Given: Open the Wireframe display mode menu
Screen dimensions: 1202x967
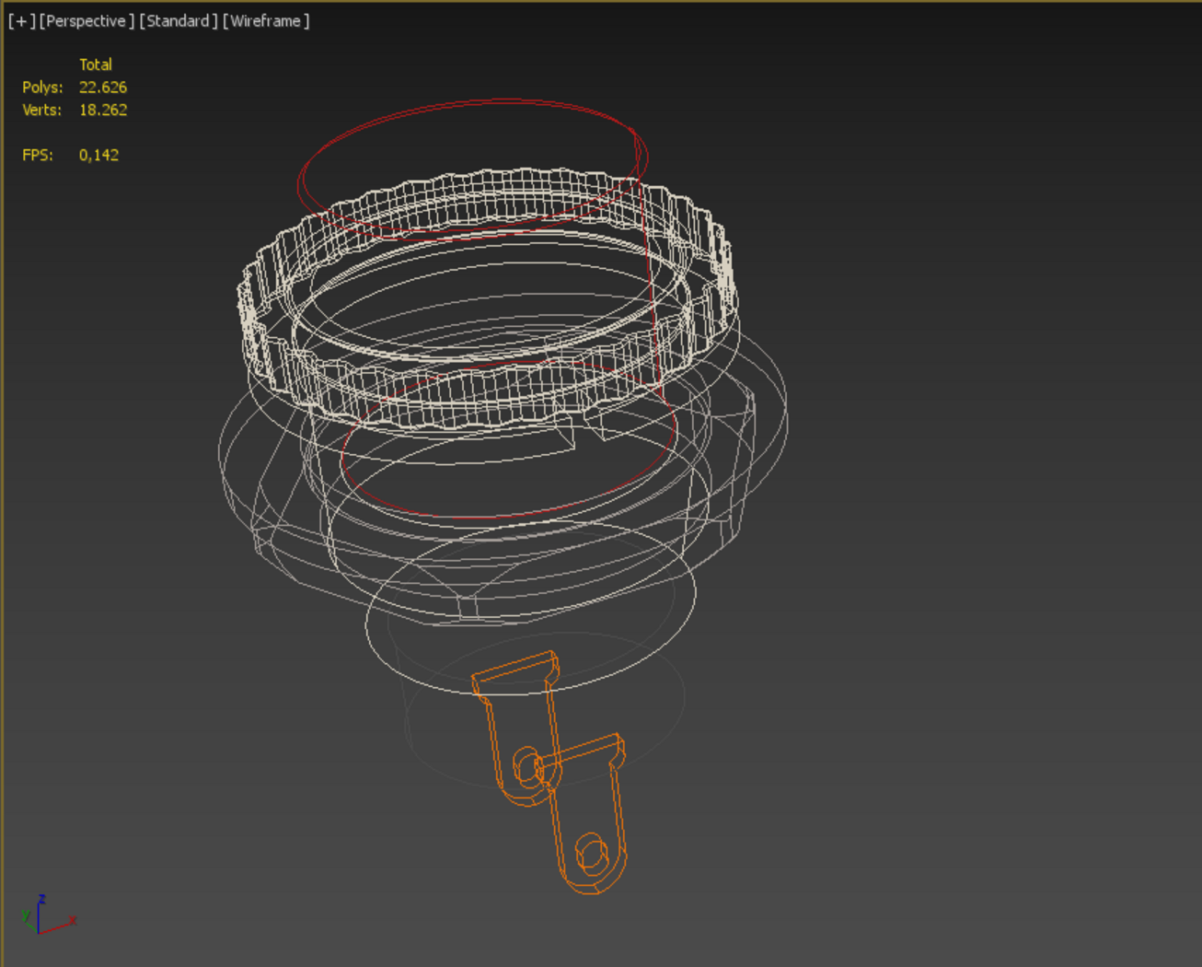Looking at the screenshot, I should [266, 21].
